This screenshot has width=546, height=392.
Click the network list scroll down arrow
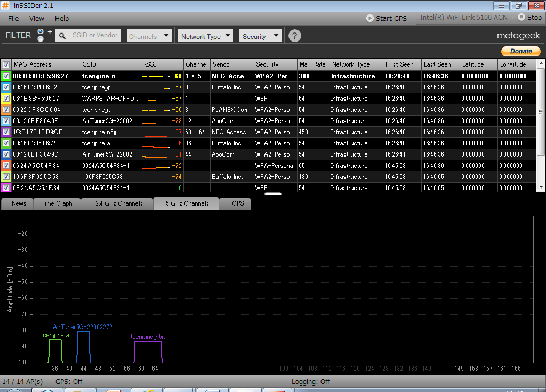[541, 187]
